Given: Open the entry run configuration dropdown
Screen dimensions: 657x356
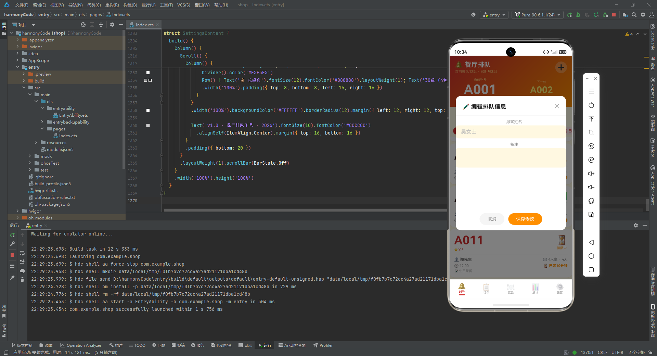Looking at the screenshot, I should (x=494, y=15).
